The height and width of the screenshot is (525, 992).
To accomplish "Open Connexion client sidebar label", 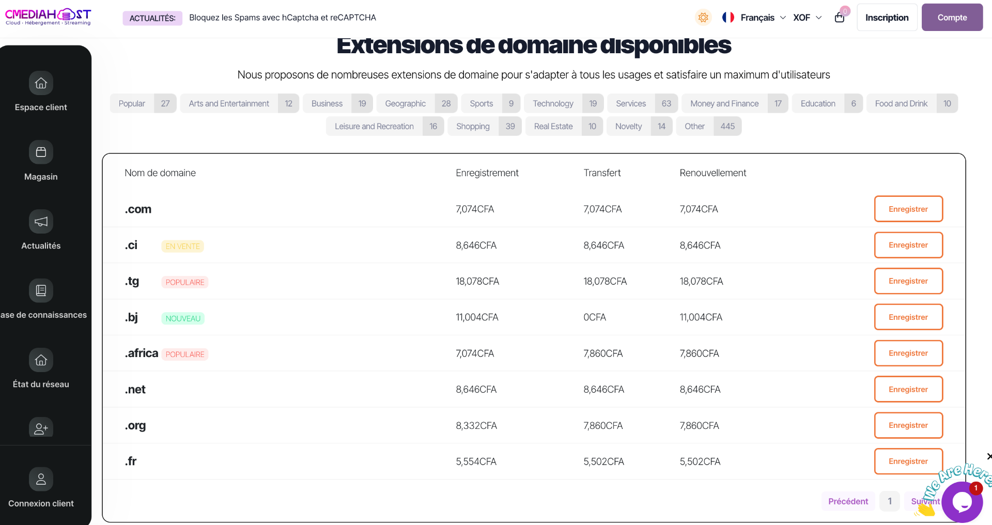I will (x=41, y=503).
